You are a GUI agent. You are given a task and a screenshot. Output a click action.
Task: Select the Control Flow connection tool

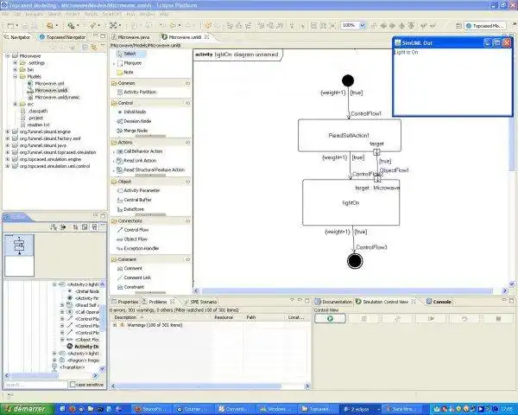pos(136,230)
